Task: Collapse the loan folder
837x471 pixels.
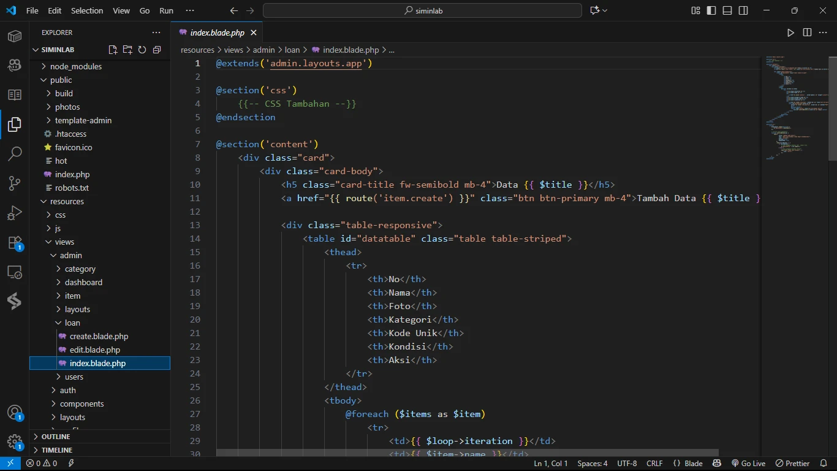Action: (72, 323)
